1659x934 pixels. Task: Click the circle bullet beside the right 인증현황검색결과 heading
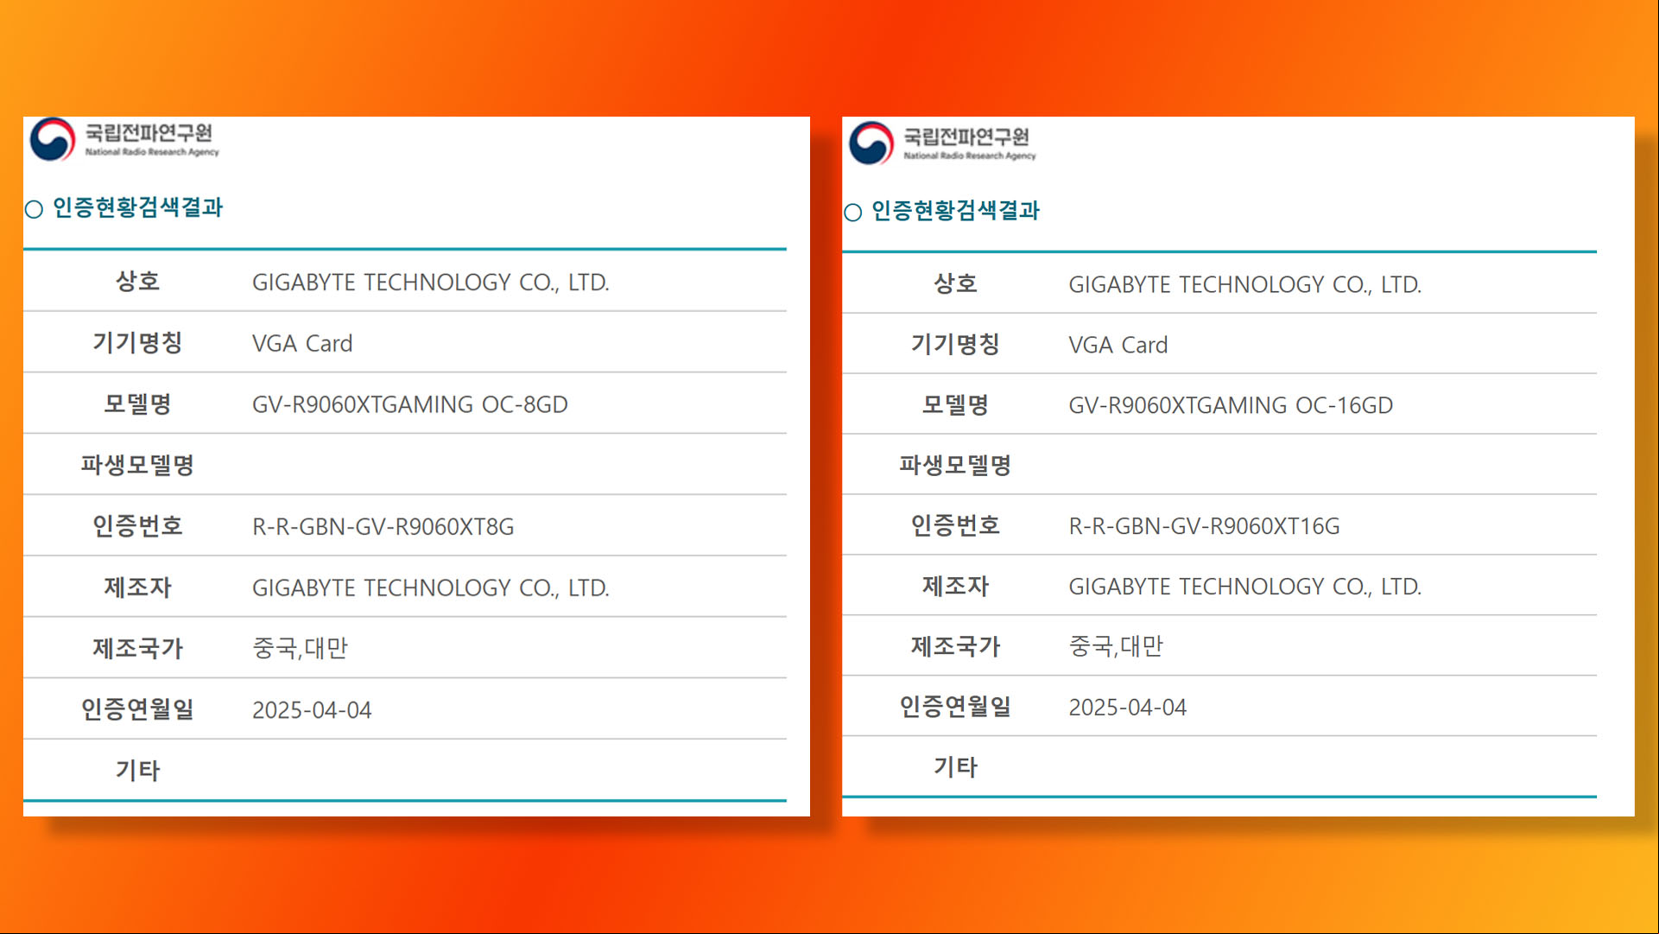coord(852,213)
